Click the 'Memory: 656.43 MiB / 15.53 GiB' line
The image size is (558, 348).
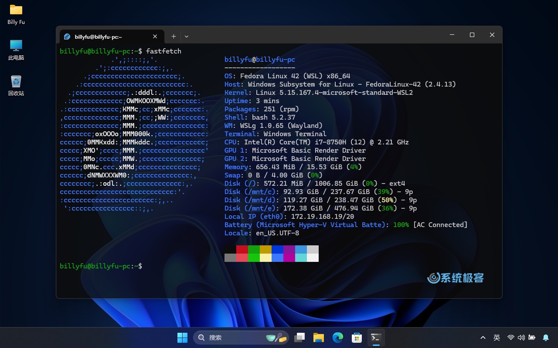293,167
